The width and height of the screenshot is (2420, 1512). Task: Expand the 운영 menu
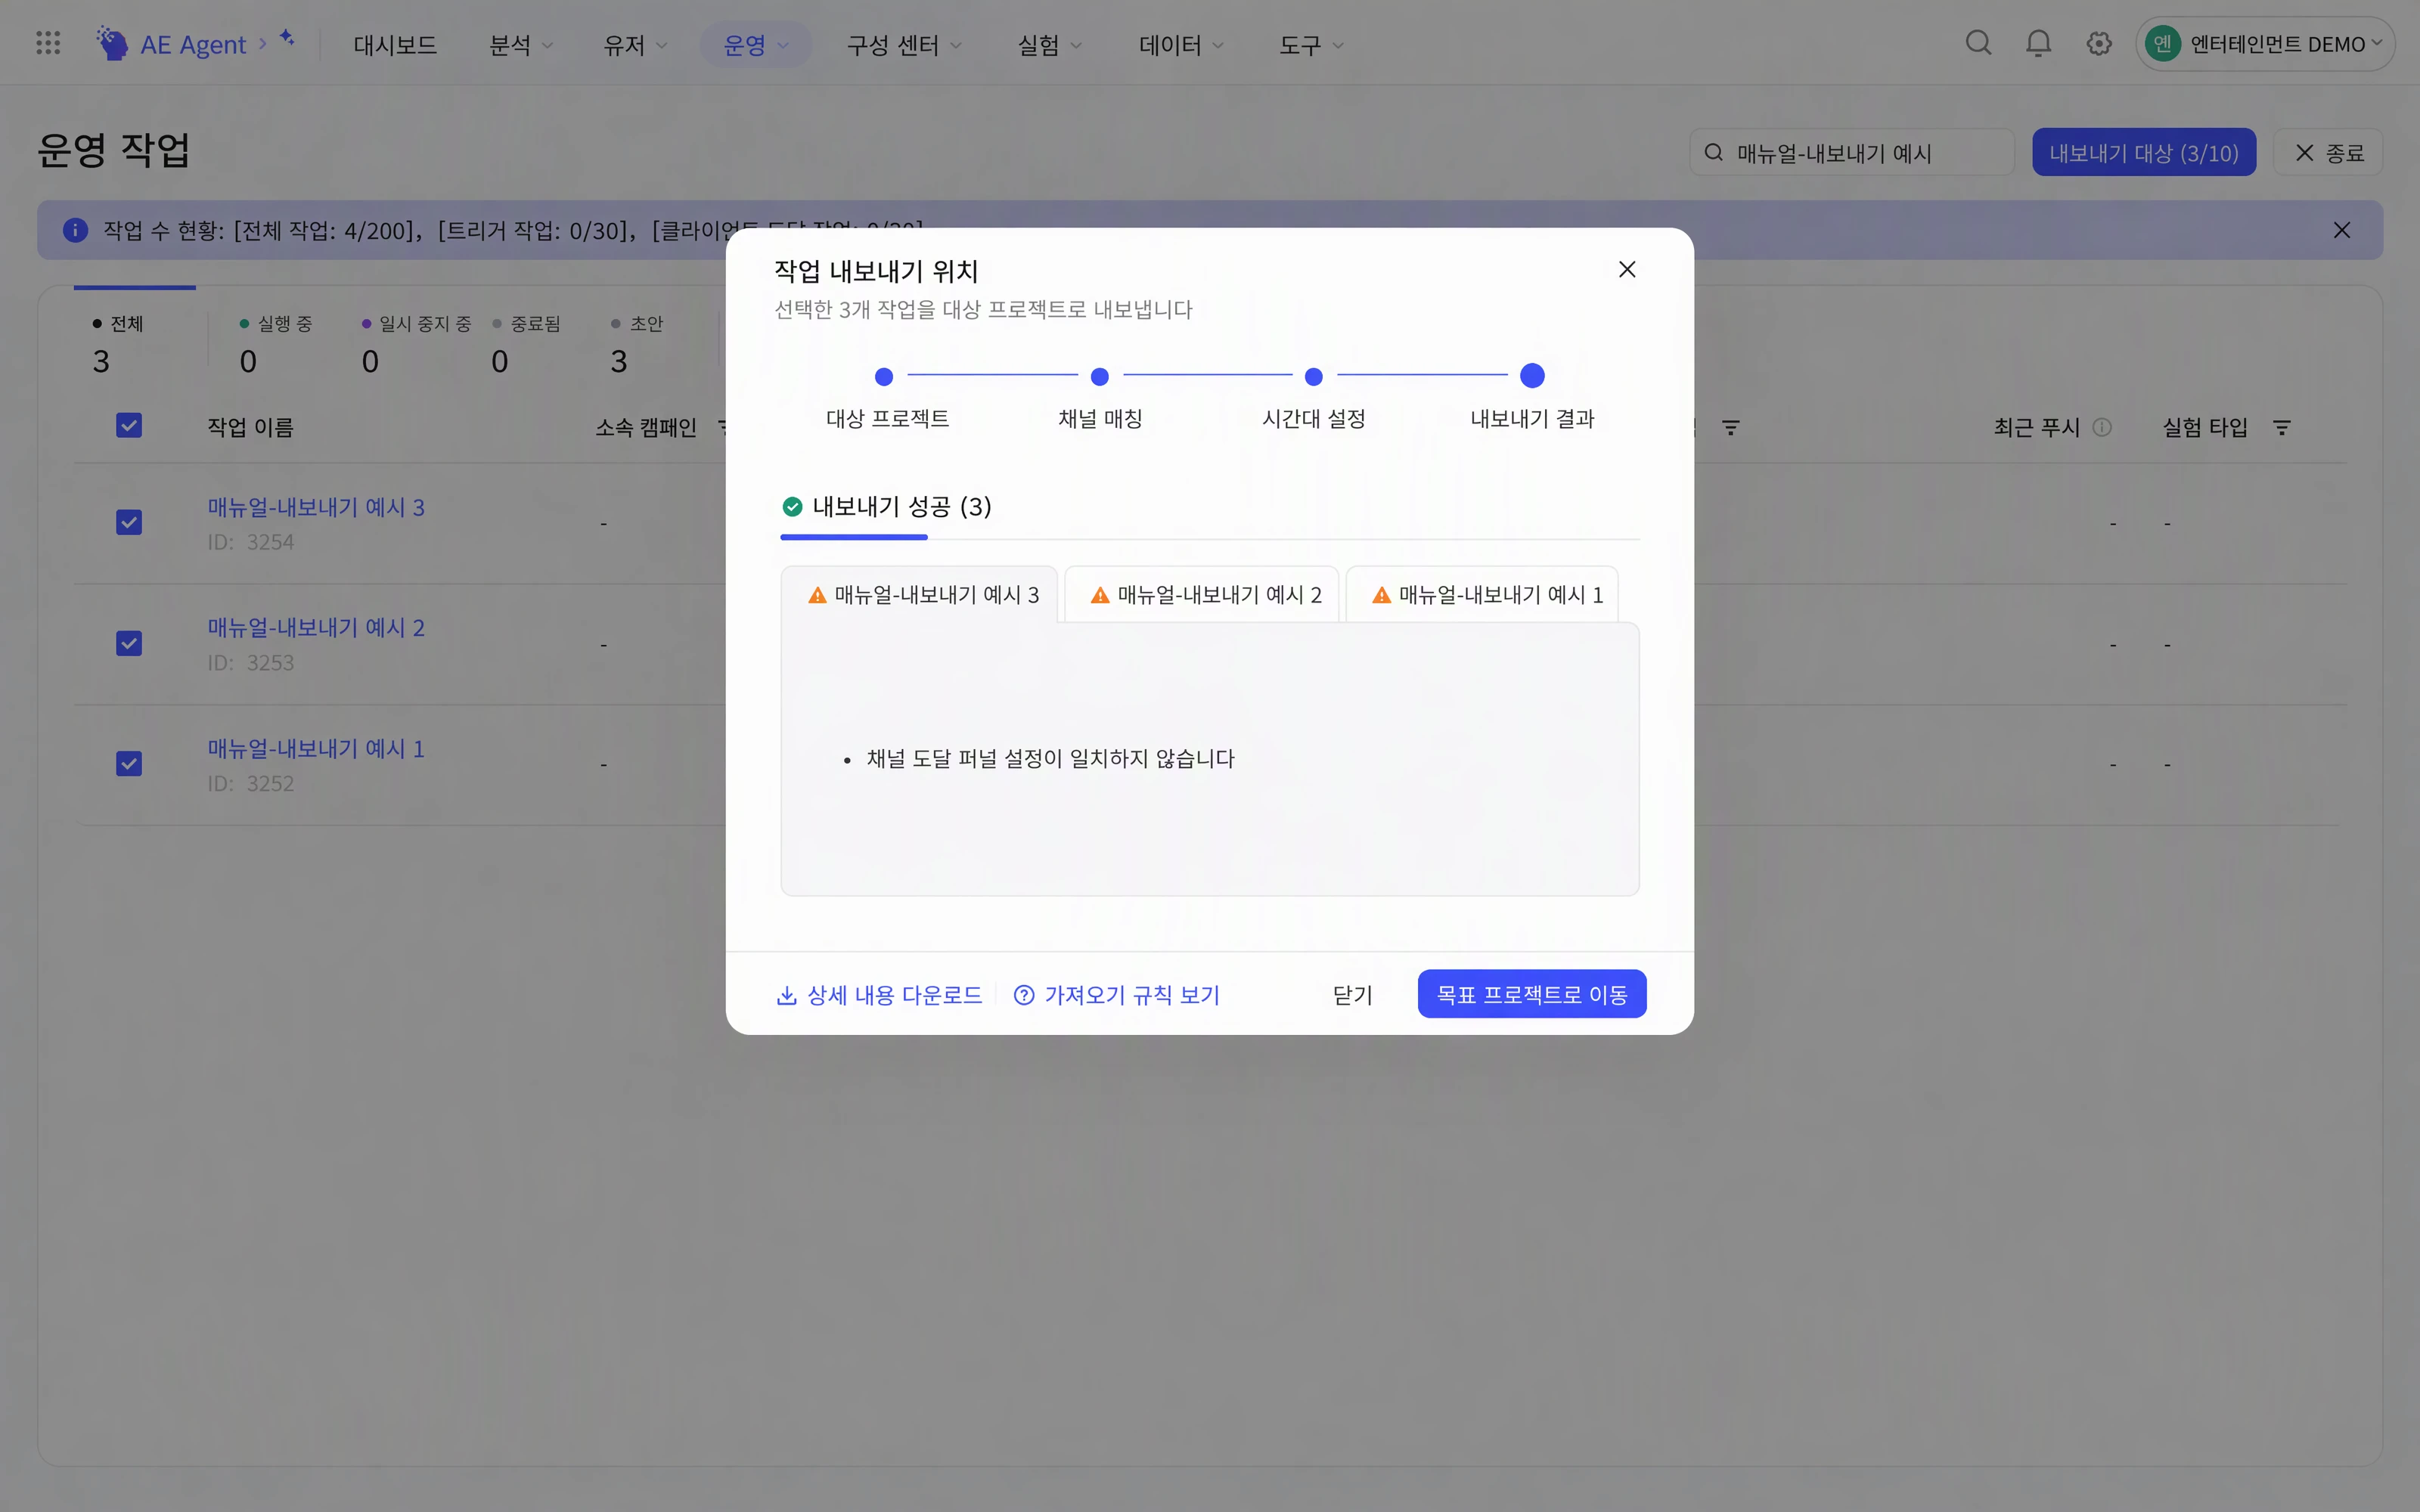pos(755,45)
